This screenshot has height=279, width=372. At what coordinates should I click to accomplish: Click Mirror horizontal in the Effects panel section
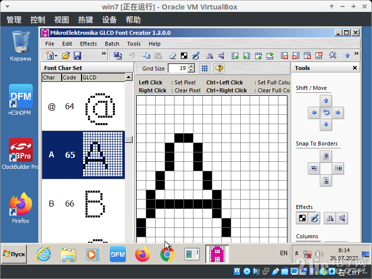click(x=330, y=218)
